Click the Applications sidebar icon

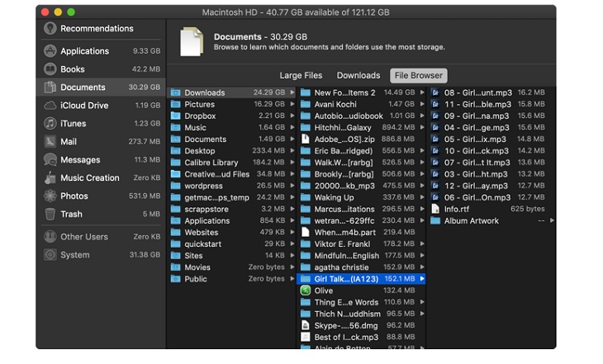tap(50, 50)
